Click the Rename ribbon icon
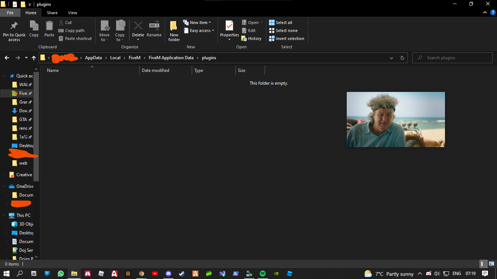Image resolution: width=497 pixels, height=279 pixels. (154, 25)
